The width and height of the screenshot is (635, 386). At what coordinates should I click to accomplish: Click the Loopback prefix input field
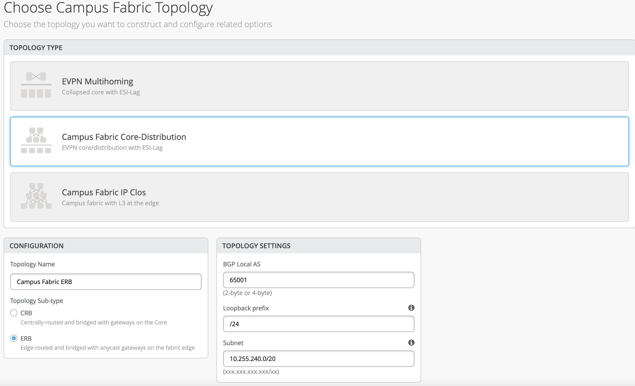point(319,324)
